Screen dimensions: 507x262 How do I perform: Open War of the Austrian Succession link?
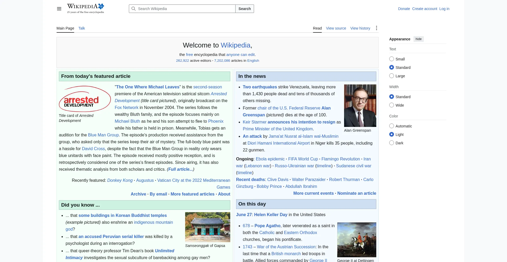click(286, 247)
